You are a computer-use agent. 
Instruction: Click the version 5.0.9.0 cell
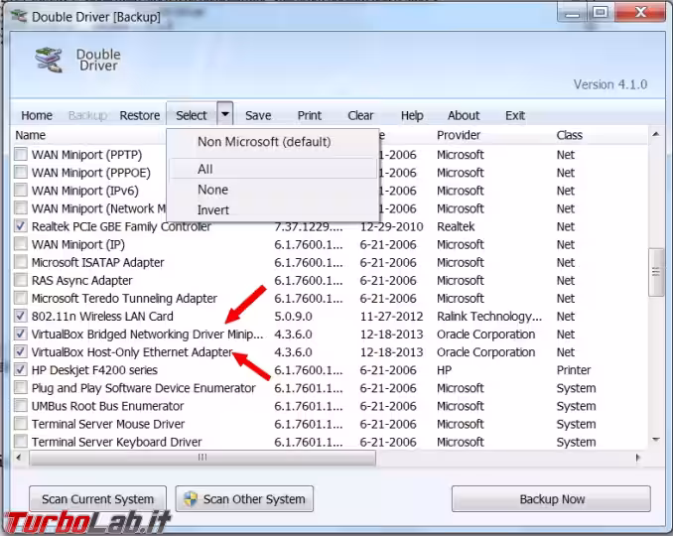coord(293,317)
